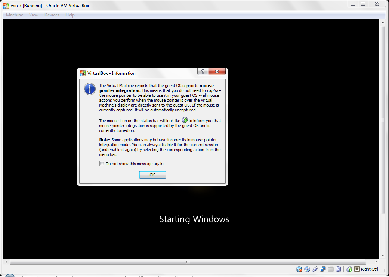Image resolution: width=389 pixels, height=277 pixels.
Task: Click the network adapters status icon
Action: [323, 269]
